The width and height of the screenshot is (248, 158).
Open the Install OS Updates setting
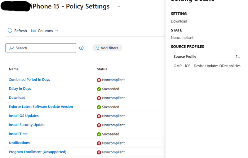tap(24, 116)
